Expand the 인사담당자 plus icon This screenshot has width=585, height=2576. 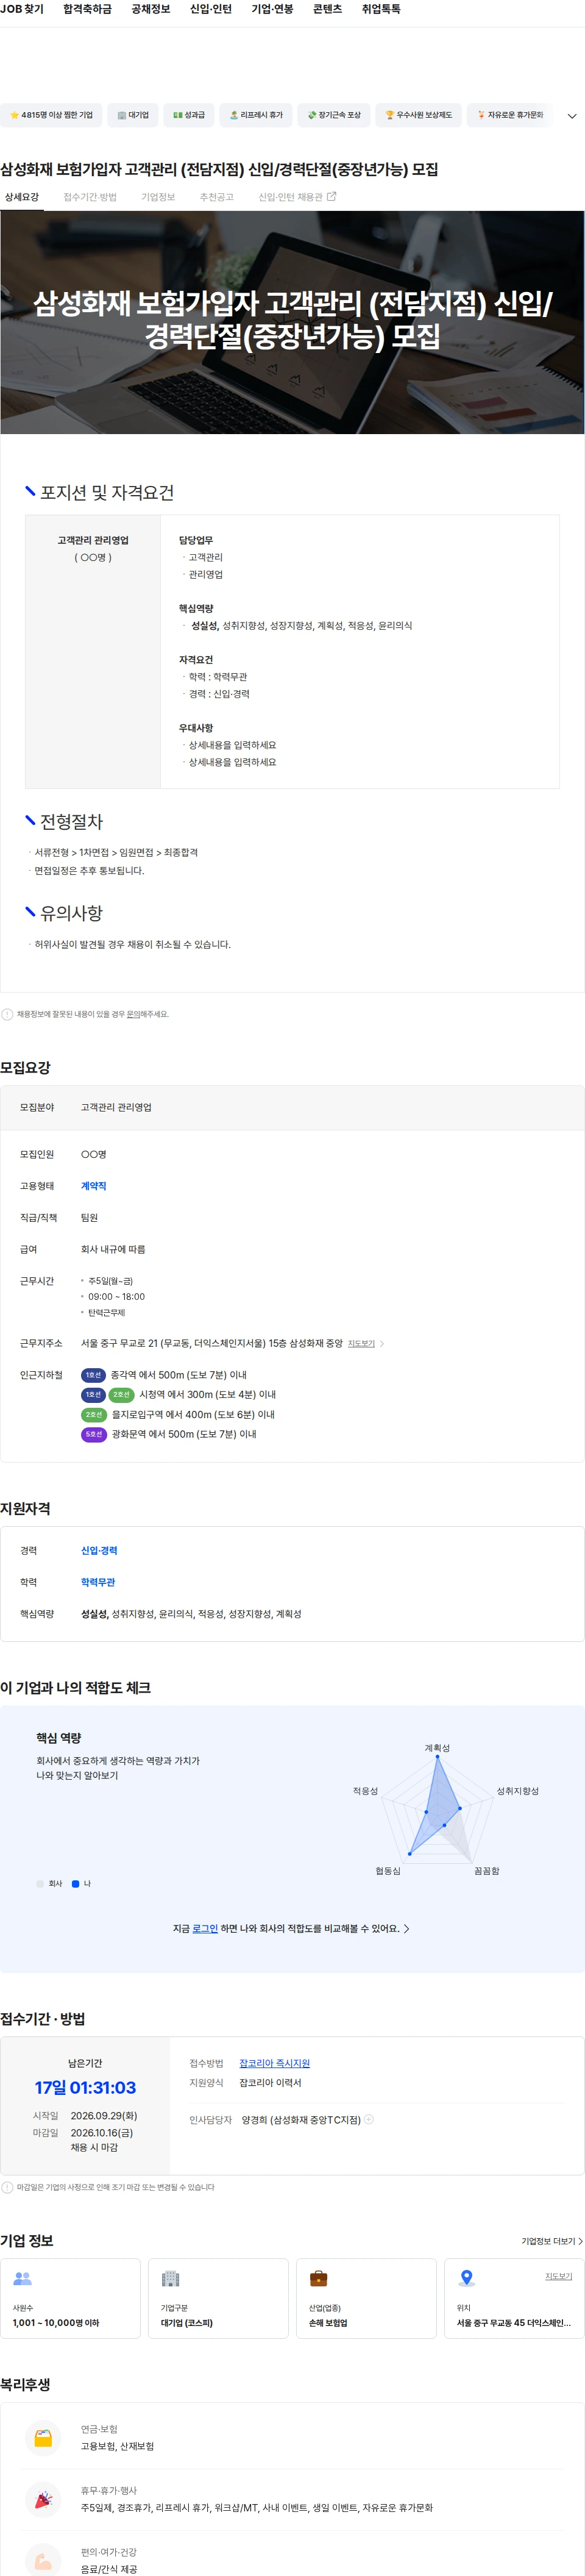369,2119
